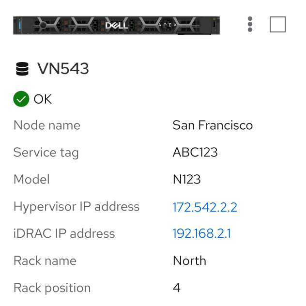Click the APEX badge on the server bezel
306x306 pixels.
coord(168,25)
